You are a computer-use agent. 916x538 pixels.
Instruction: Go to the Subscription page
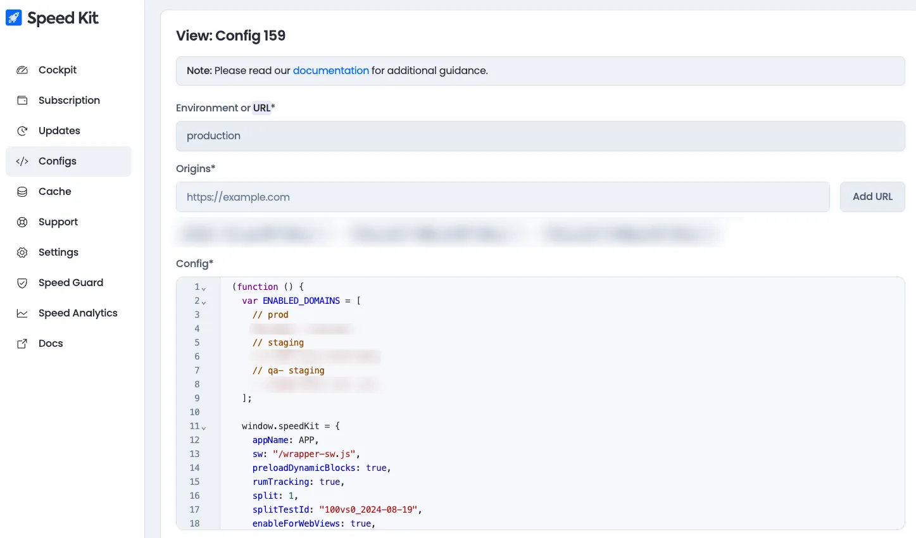tap(68, 100)
